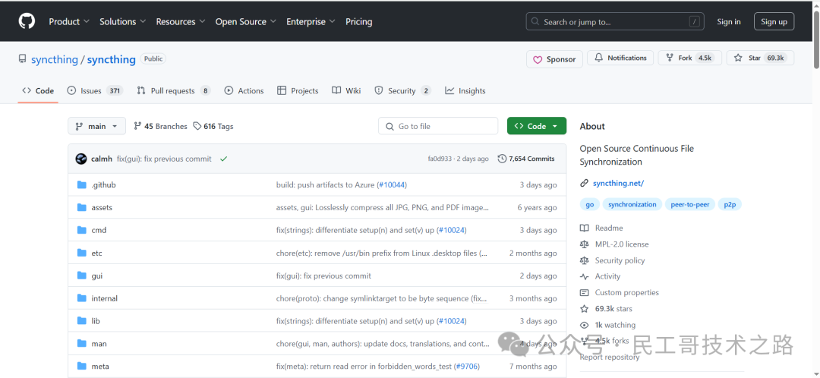Switch to the Projects tab

point(298,91)
